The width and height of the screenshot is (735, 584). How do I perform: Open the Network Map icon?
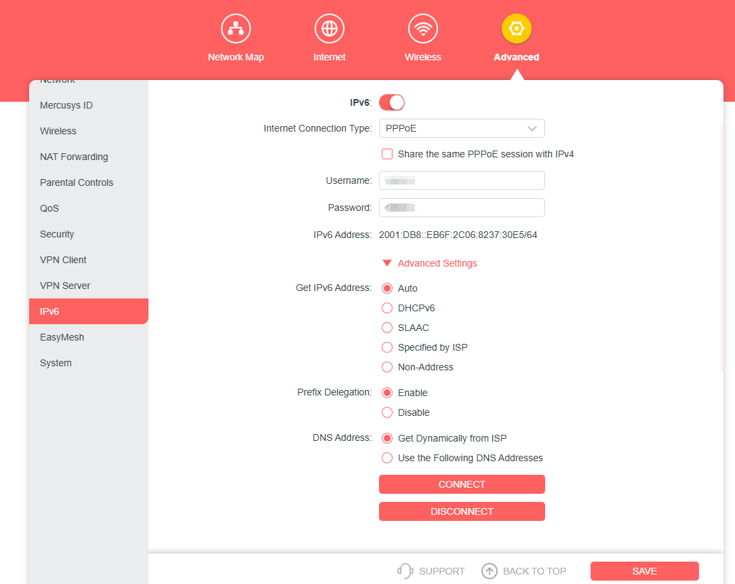(x=236, y=28)
